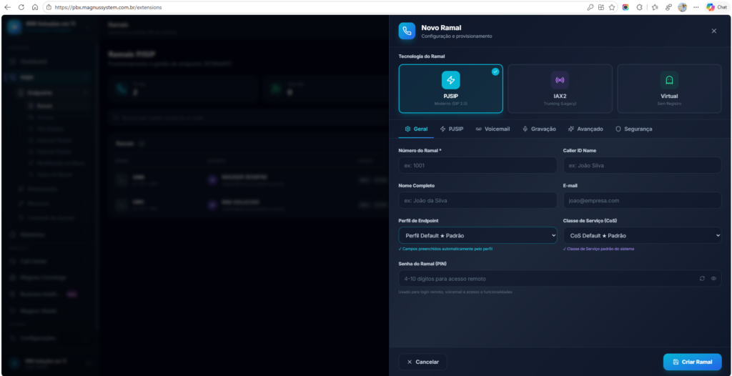
Task: Click the Novo Ramal phone icon
Action: tap(407, 31)
